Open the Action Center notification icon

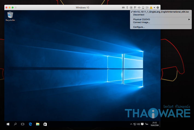pyautogui.click(x=142, y=124)
